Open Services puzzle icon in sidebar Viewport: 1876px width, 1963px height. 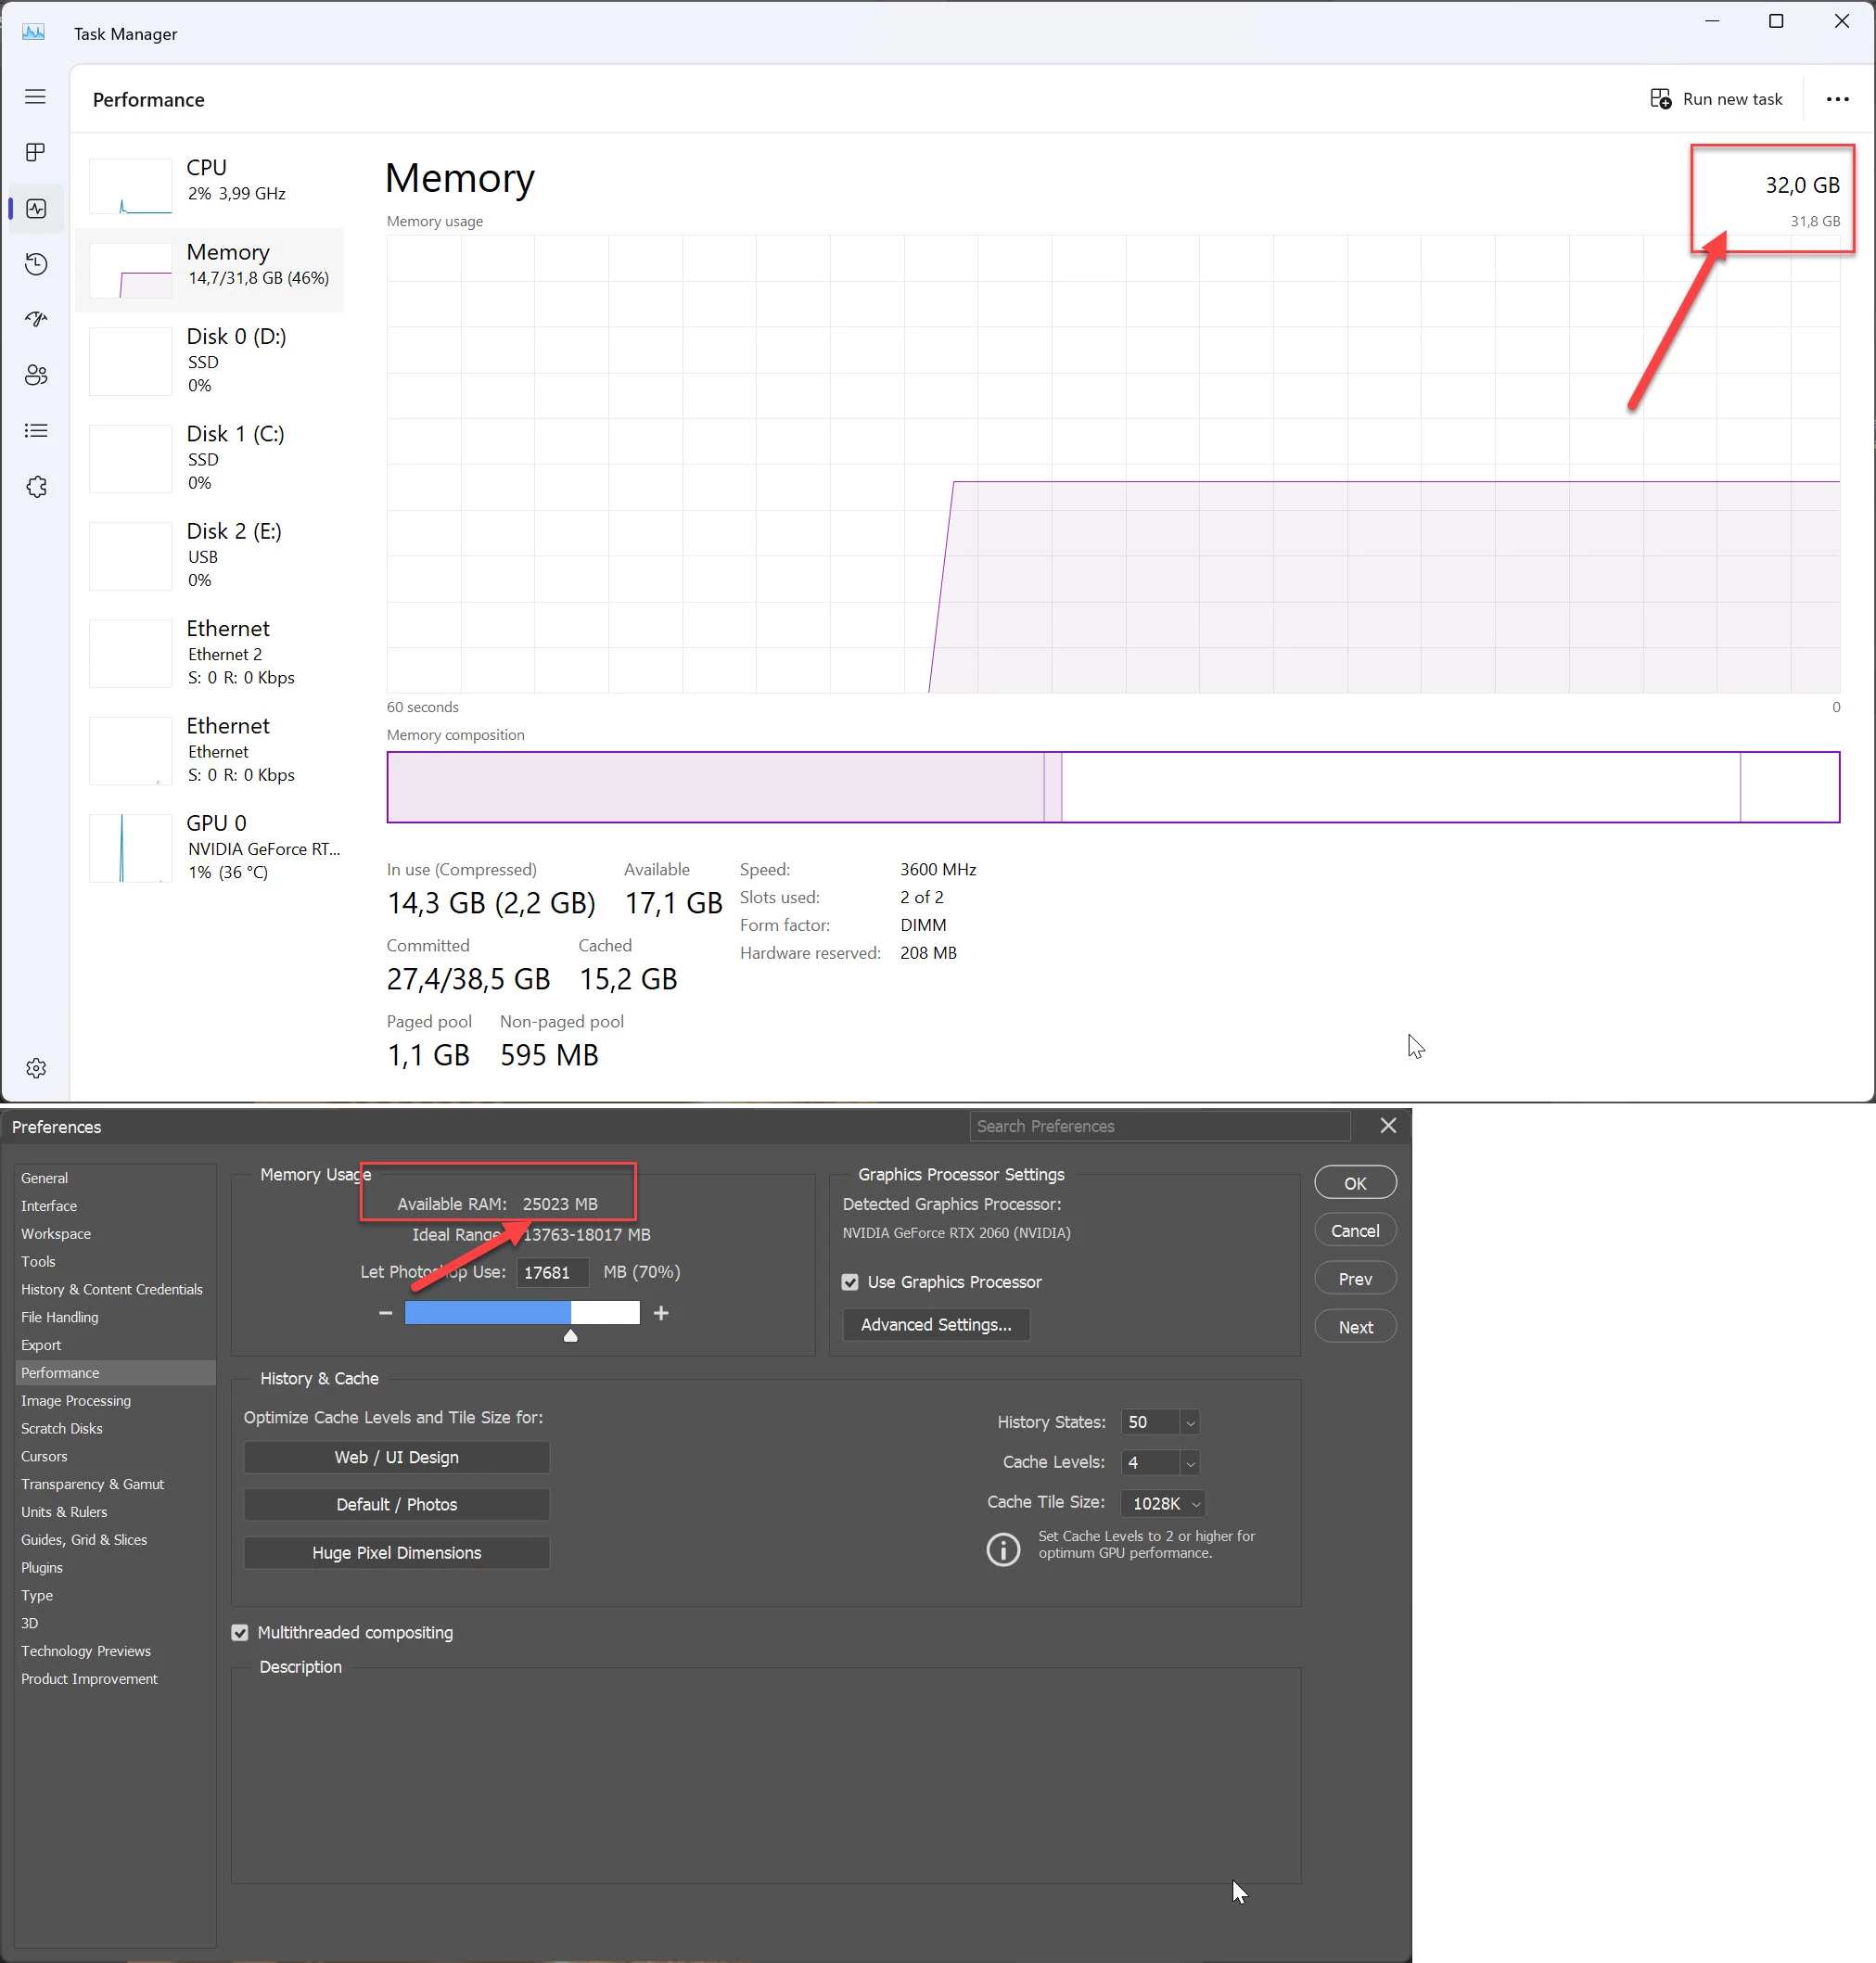pyautogui.click(x=36, y=487)
